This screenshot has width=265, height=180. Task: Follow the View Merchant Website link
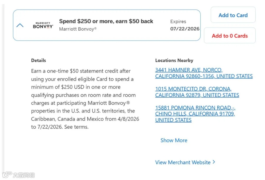[183, 162]
